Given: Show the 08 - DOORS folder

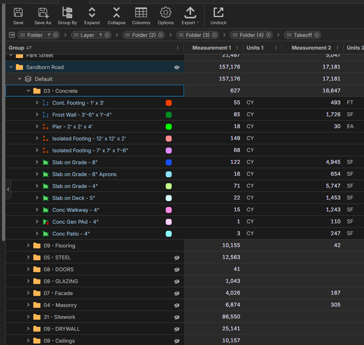Looking at the screenshot, I should tap(177, 270).
